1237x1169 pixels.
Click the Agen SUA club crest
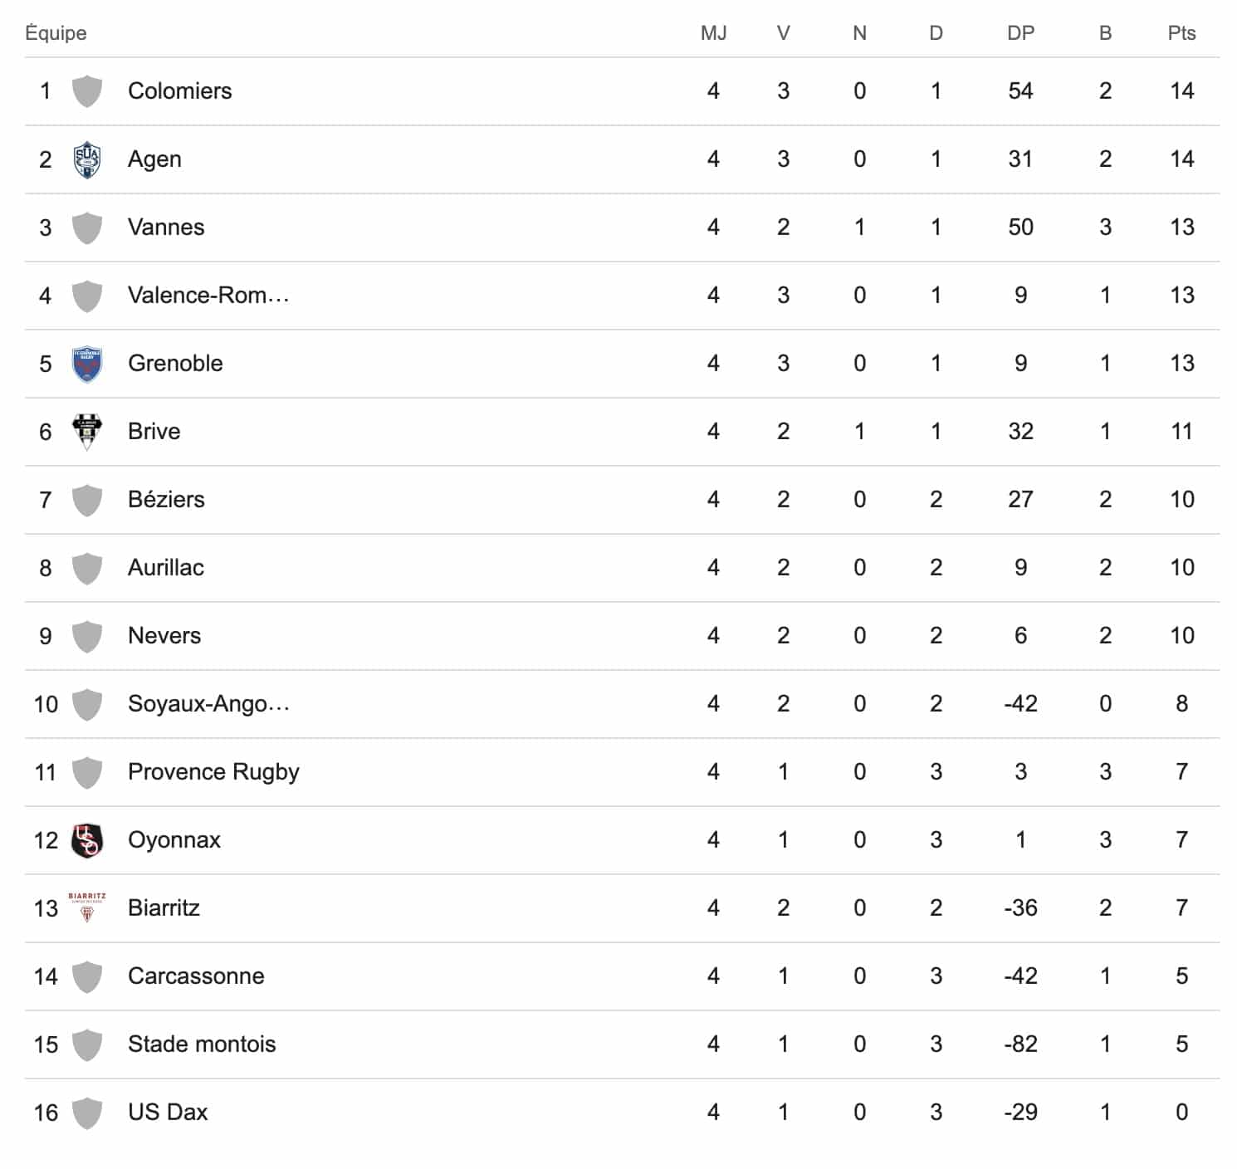(87, 159)
